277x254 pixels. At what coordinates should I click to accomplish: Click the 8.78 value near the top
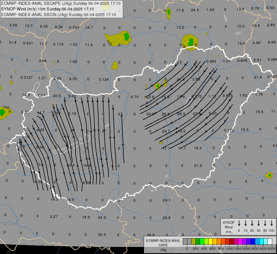coord(255,8)
